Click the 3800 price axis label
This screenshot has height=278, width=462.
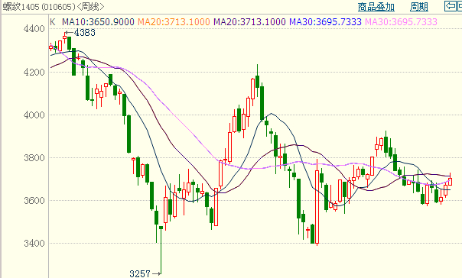[34, 158]
